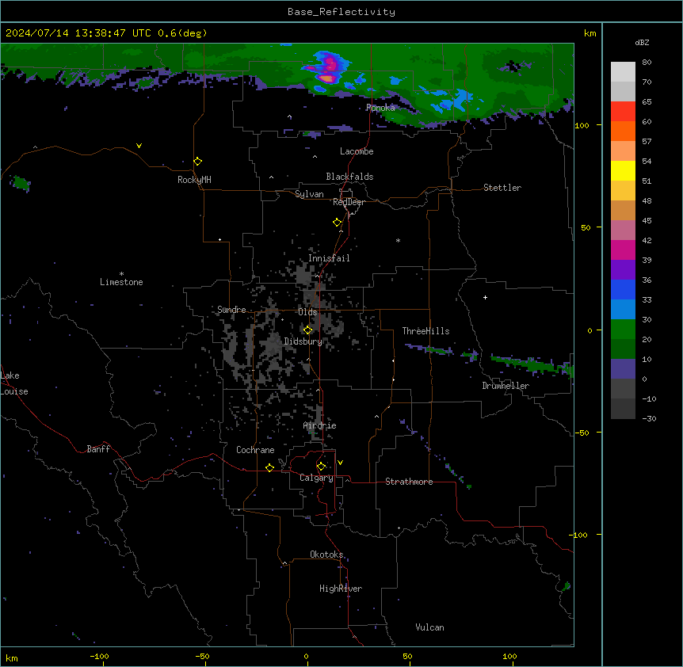
Task: Click the Airdrie city label
Action: click(319, 425)
